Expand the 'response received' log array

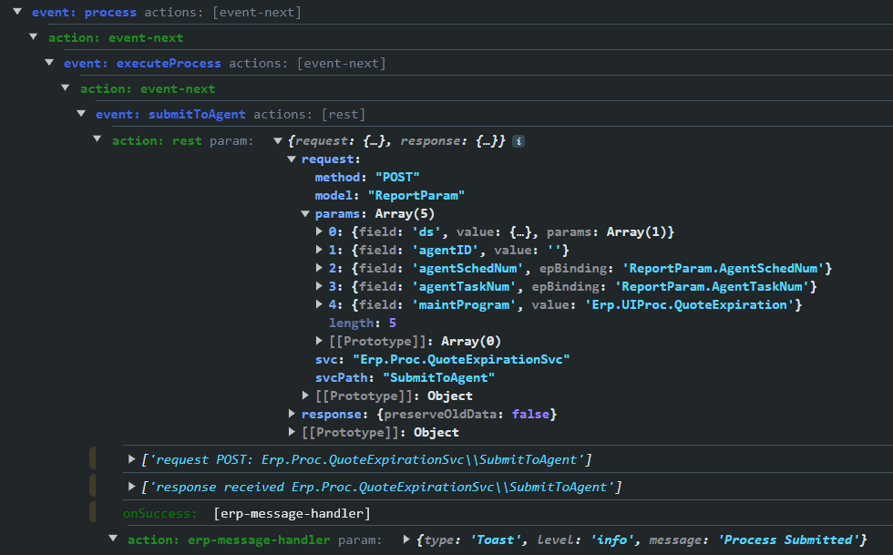[133, 487]
